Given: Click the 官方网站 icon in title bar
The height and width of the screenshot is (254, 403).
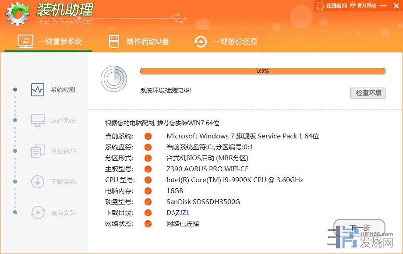Looking at the screenshot, I should (353, 6).
